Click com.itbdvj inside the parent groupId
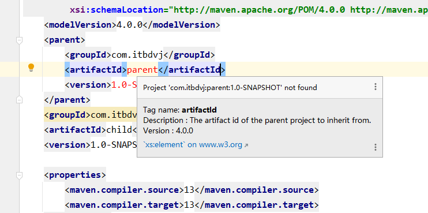The image size is (428, 213). [137, 55]
